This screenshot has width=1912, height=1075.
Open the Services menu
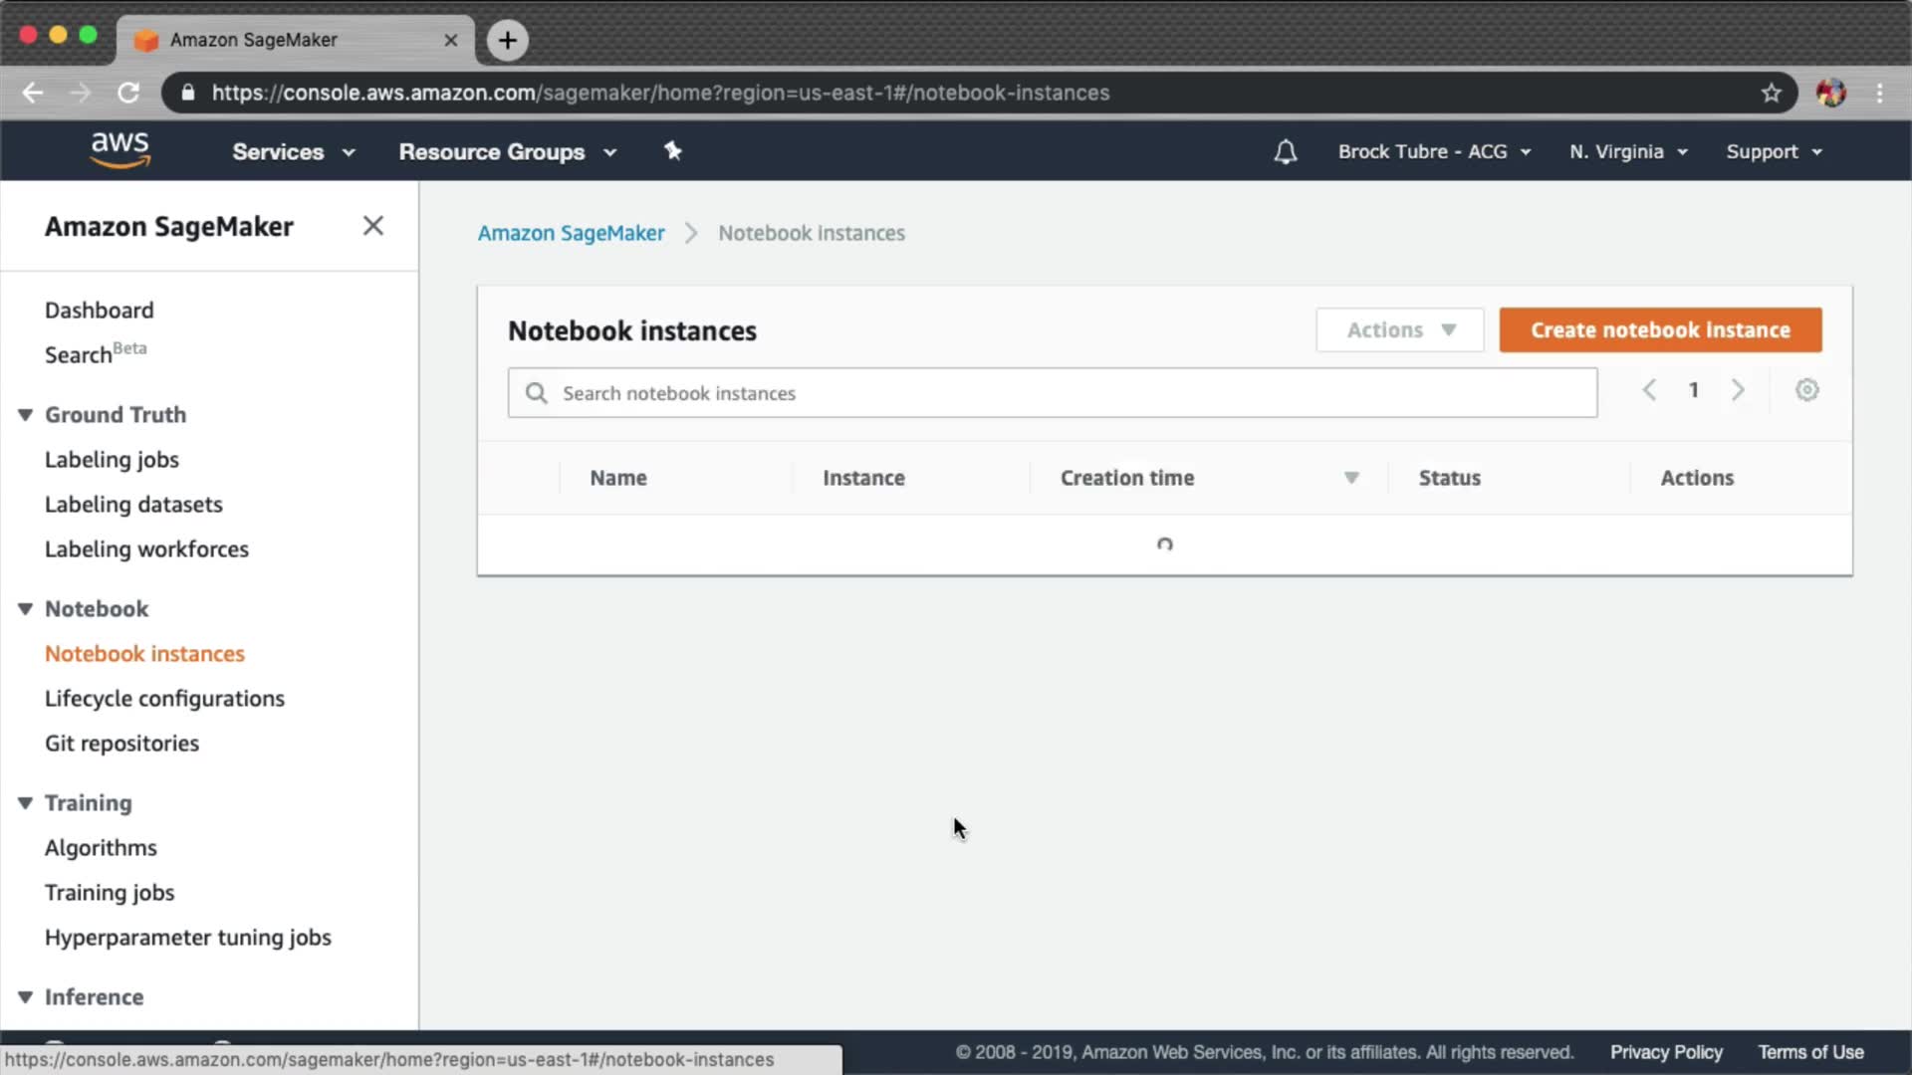[x=293, y=151]
